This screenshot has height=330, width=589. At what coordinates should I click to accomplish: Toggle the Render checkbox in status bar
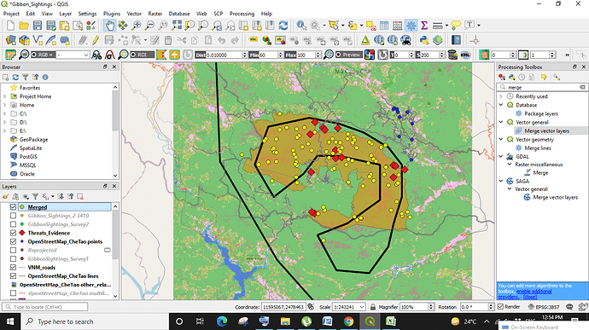click(500, 307)
